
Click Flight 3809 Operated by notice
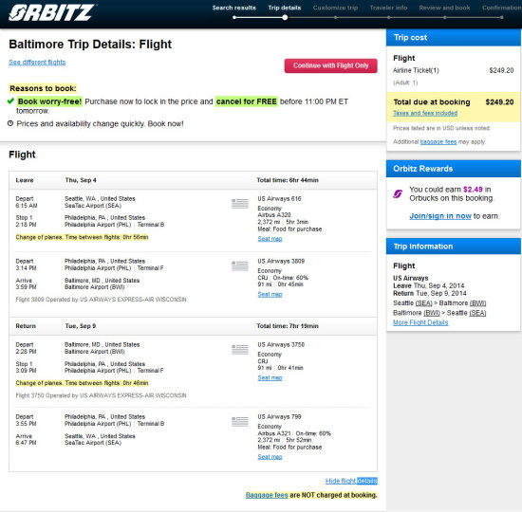pyautogui.click(x=101, y=300)
